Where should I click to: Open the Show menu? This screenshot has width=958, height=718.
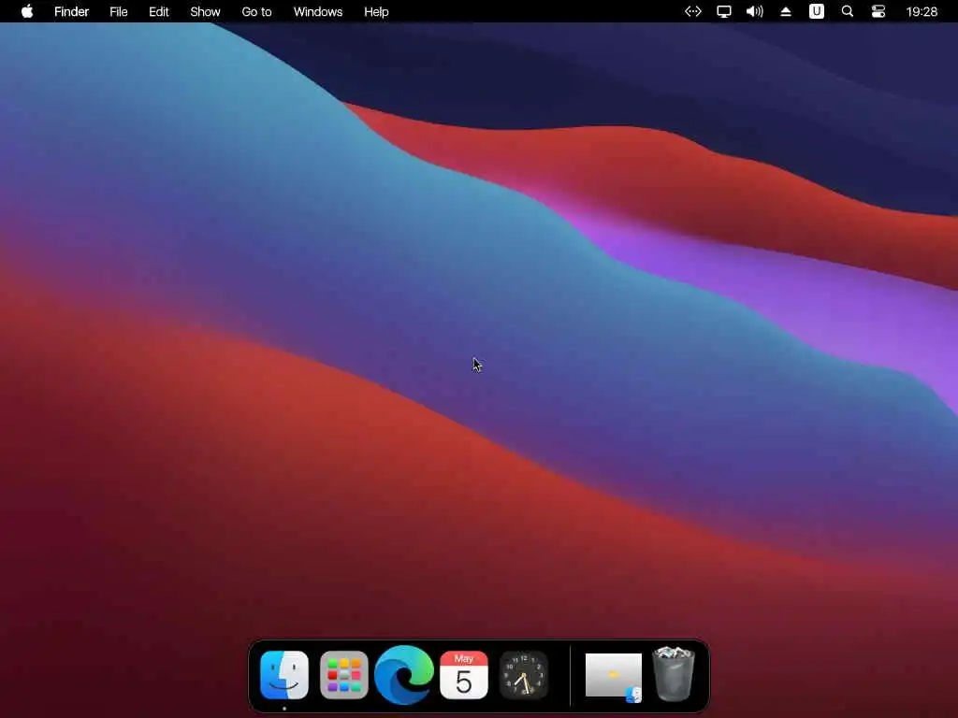tap(205, 11)
